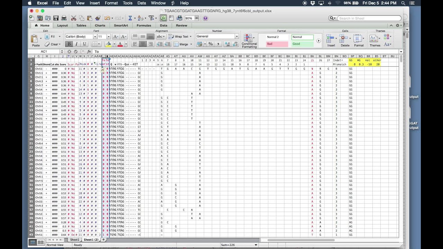443x249 pixels.
Task: Open Conditional Formatting
Action: click(x=249, y=41)
